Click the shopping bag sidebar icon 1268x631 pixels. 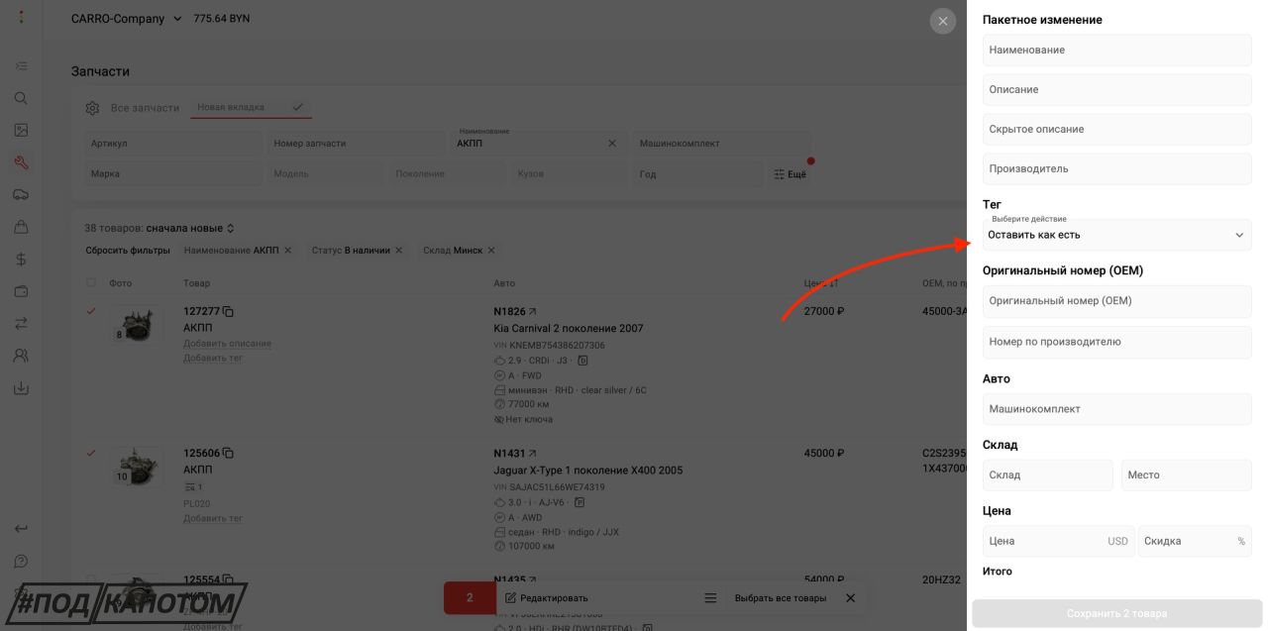tap(21, 228)
